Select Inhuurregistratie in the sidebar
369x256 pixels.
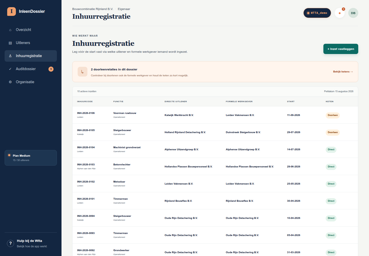point(31,56)
